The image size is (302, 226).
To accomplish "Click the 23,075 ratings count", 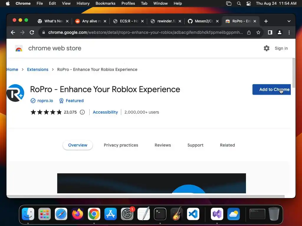I will pos(70,112).
